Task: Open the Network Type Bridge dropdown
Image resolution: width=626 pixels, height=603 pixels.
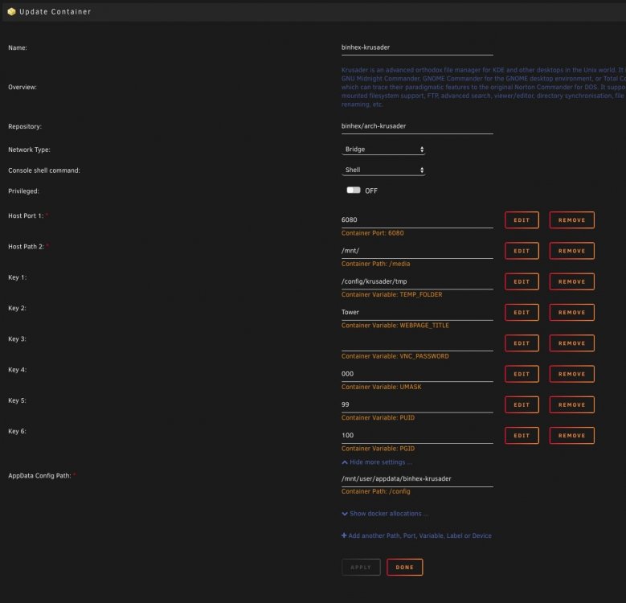Action: 383,149
